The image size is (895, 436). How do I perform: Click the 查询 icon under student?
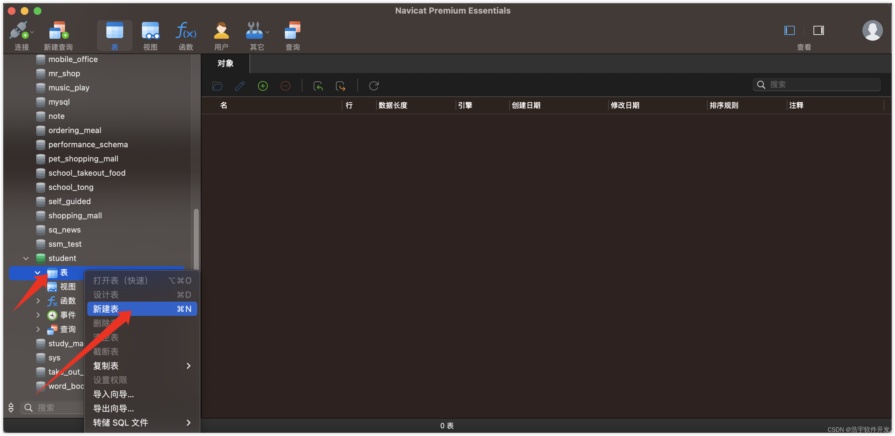52,329
